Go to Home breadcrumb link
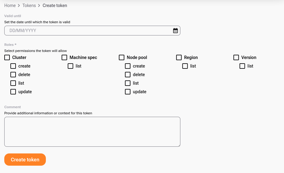This screenshot has height=173, width=284. tap(10, 6)
